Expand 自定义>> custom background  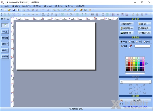[145, 24]
